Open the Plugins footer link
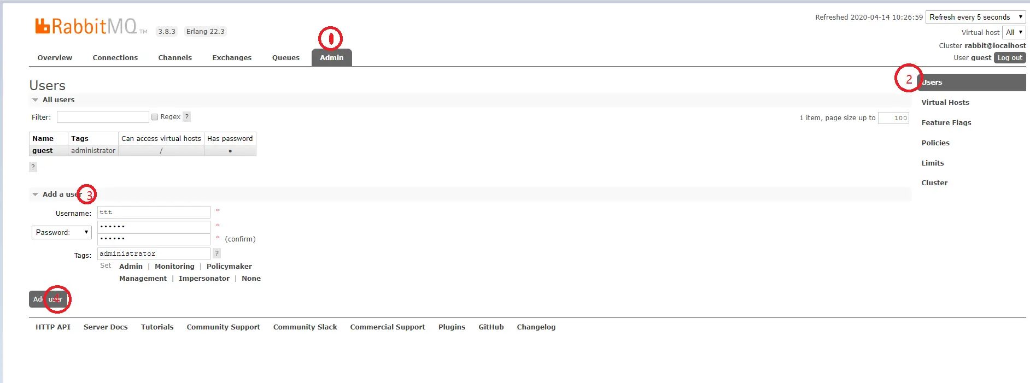Screen dimensions: 1030x383 [x=452, y=327]
